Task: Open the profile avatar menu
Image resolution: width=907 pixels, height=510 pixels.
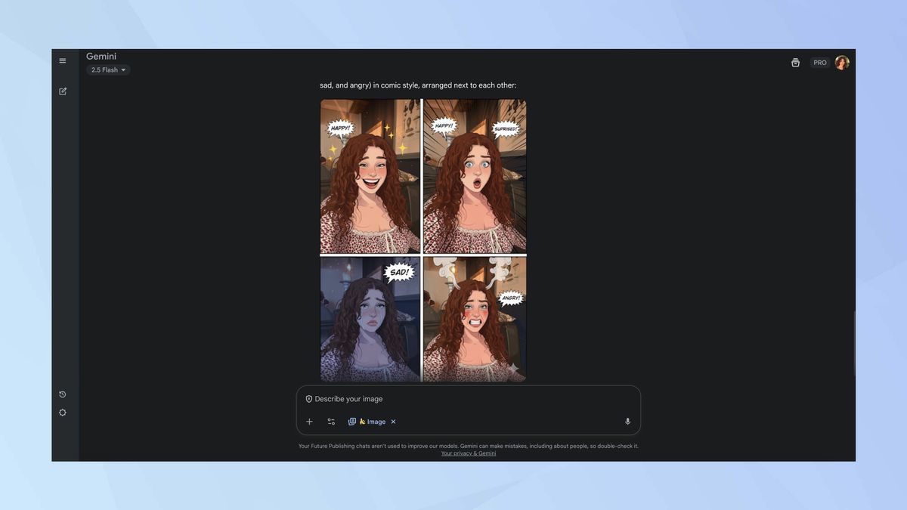Action: (x=842, y=62)
